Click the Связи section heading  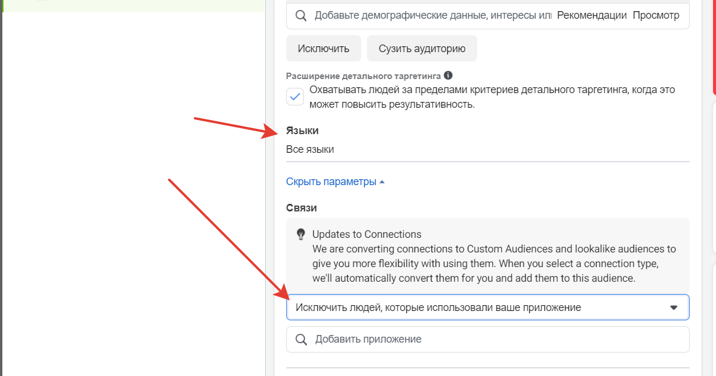pos(302,208)
